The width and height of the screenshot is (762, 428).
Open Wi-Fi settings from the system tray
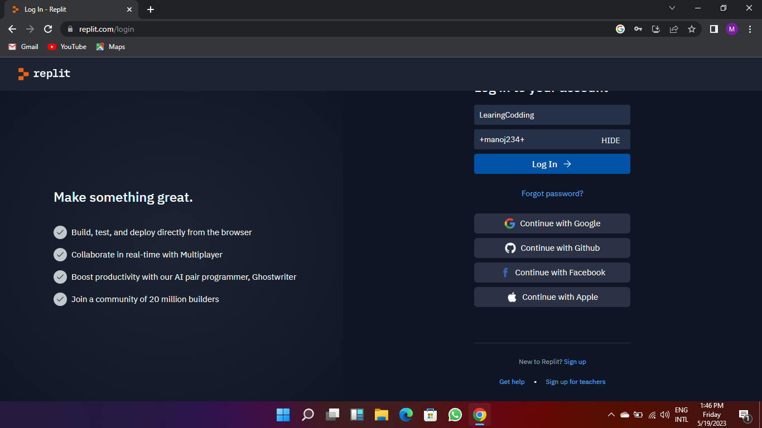point(652,415)
